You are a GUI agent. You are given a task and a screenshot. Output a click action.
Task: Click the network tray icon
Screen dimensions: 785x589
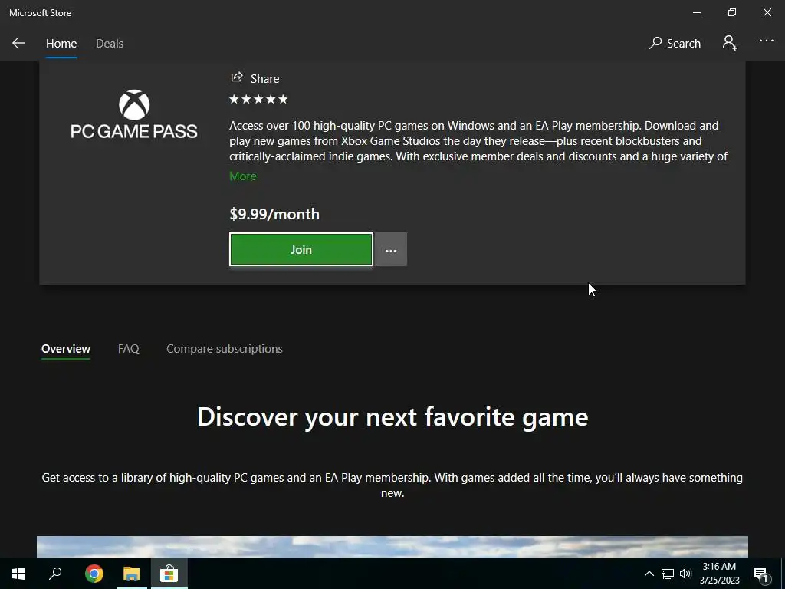[x=668, y=574]
